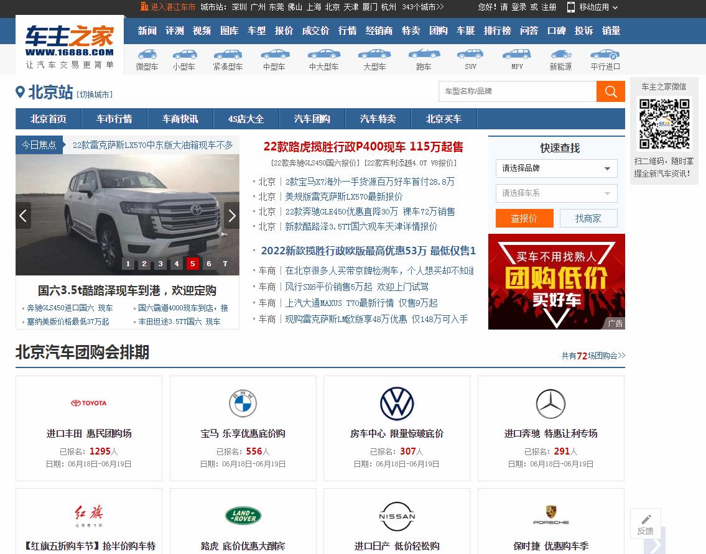706x554 pixels.
Task: Click the Land Rover logo
Action: [243, 515]
